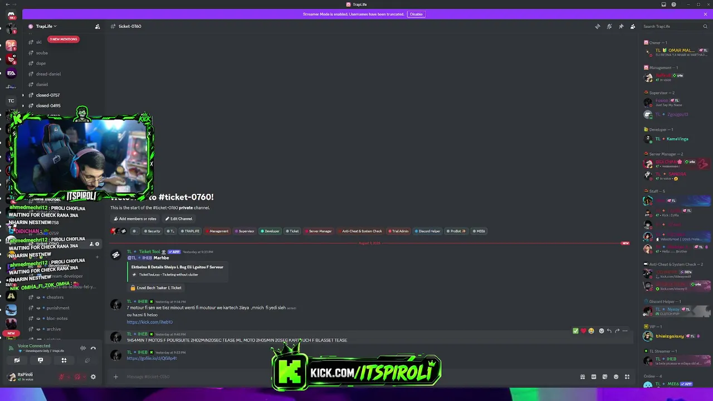Image resolution: width=713 pixels, height=401 pixels.
Task: Open the invite people icon beside TrapLife
Action: 97,26
